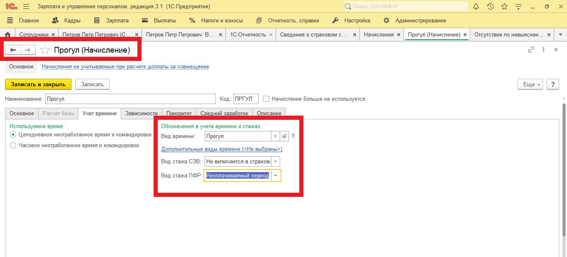Click the notifications bell icon

click(476, 6)
